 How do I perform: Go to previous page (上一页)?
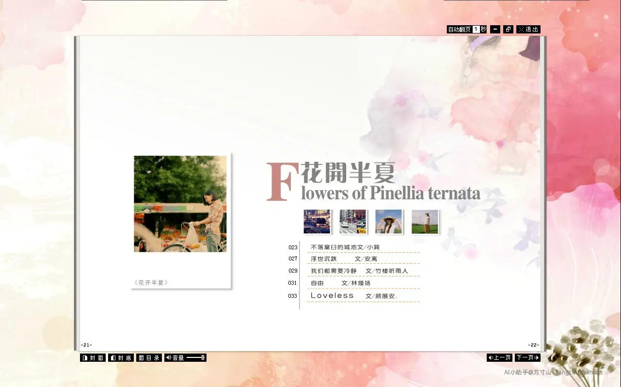499,358
